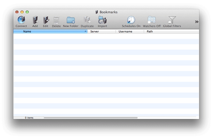The image size is (214, 139).
Task: Click the Connect globe icon
Action: [21, 20]
